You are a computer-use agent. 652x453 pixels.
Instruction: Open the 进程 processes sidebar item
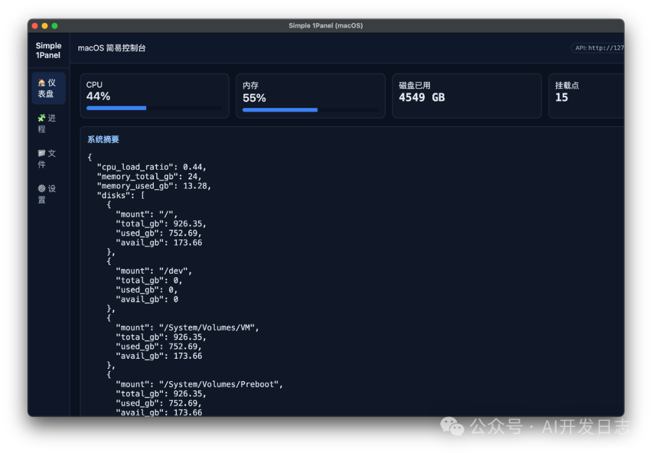(x=48, y=124)
